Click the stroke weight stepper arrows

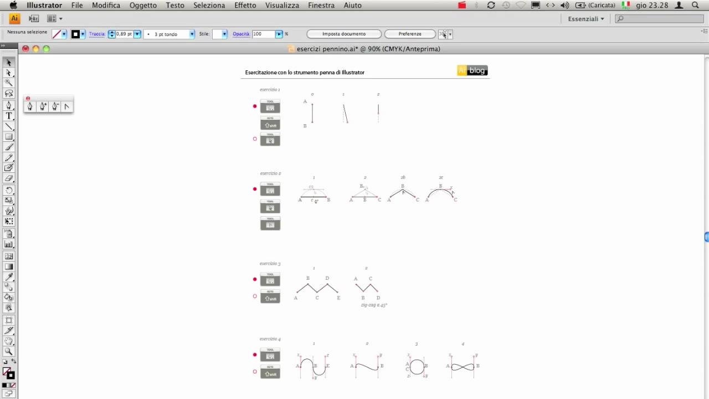[111, 34]
